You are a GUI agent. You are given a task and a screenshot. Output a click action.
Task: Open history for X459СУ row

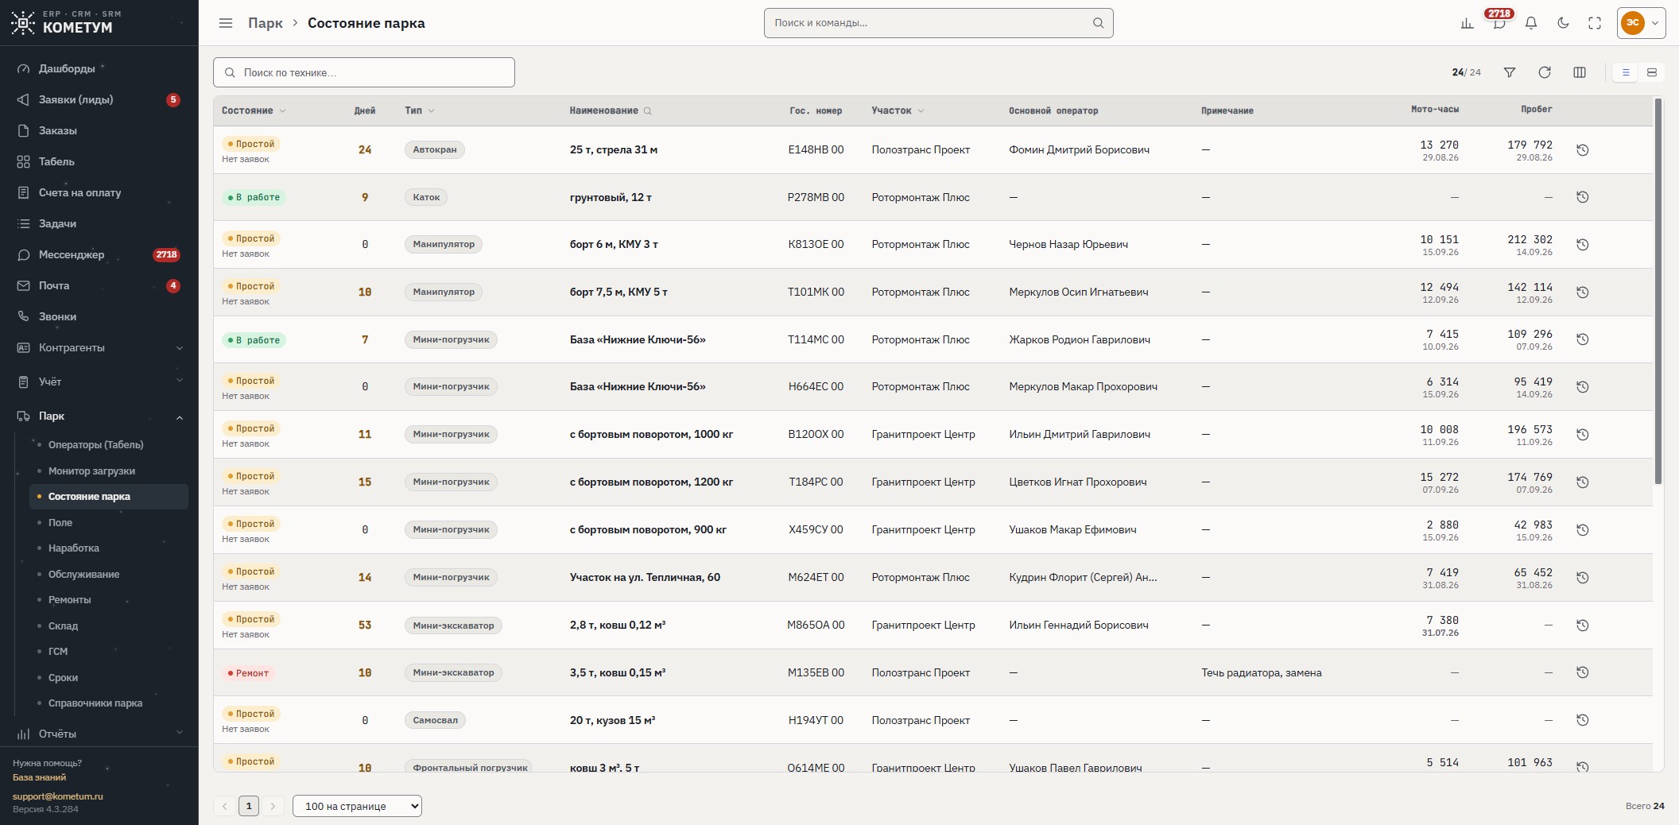tap(1583, 530)
